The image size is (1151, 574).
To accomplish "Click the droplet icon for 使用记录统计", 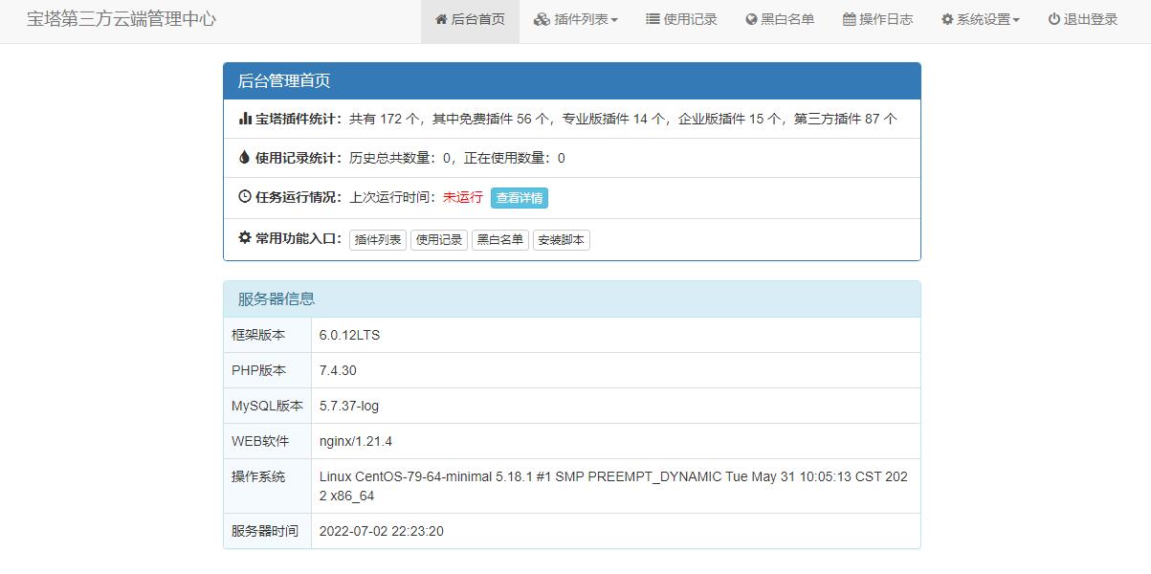I will (x=244, y=157).
